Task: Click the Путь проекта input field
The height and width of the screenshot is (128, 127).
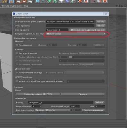Action: click(x=70, y=26)
